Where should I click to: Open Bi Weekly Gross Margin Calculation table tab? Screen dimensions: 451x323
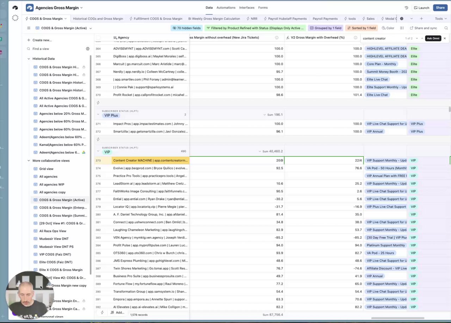coord(214,19)
